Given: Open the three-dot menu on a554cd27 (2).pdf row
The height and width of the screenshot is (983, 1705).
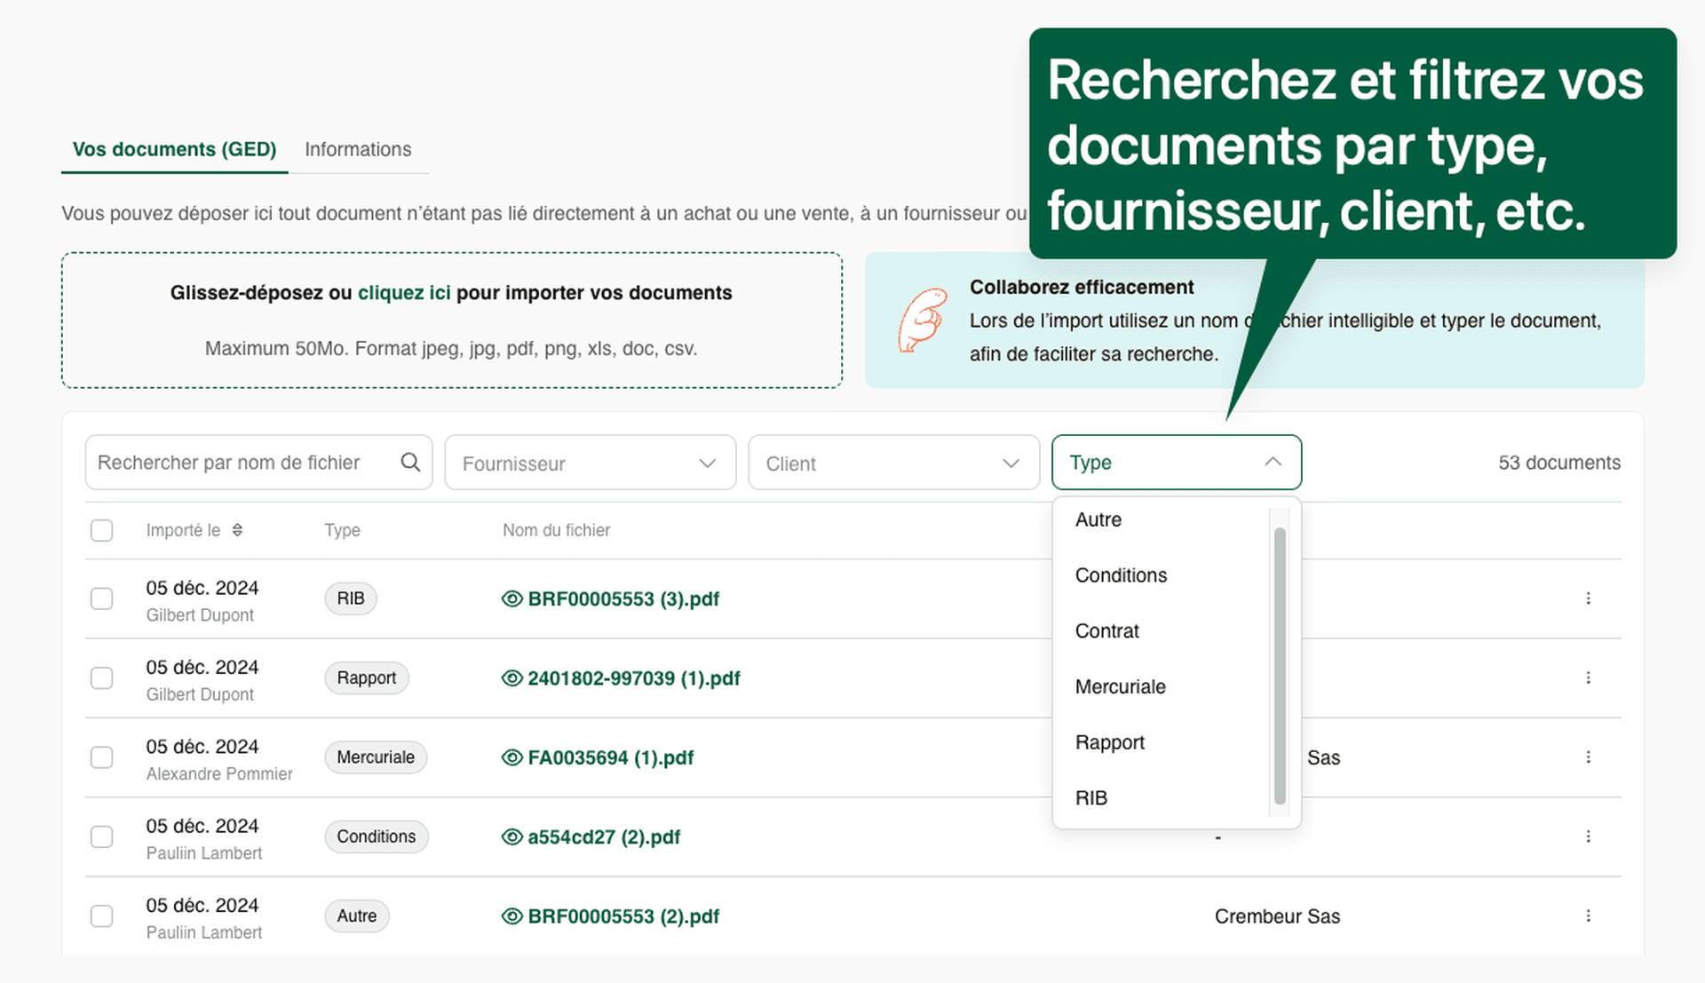Looking at the screenshot, I should tap(1589, 836).
